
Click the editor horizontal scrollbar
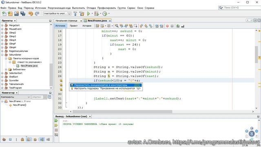tap(122, 111)
